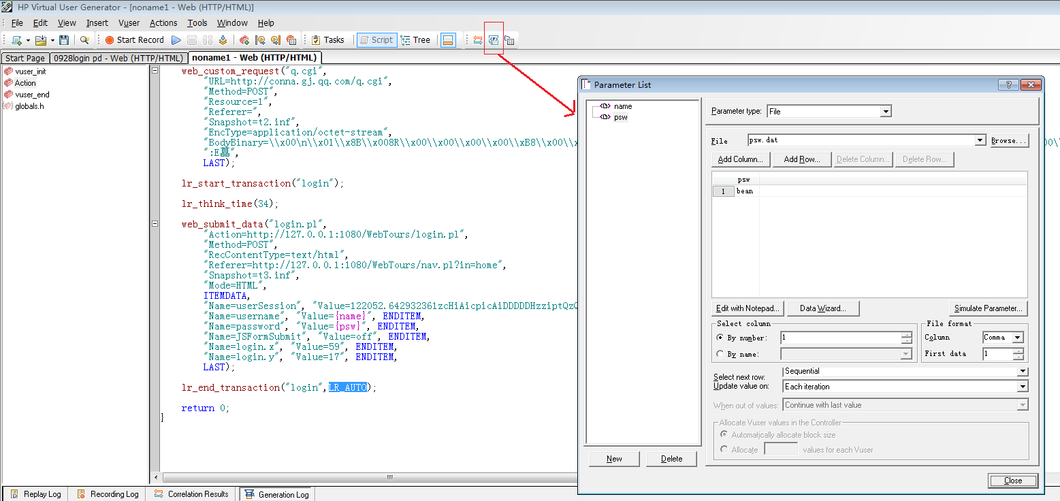Open the Parameter List toolbar icon
This screenshot has width=1060, height=501.
[x=494, y=40]
